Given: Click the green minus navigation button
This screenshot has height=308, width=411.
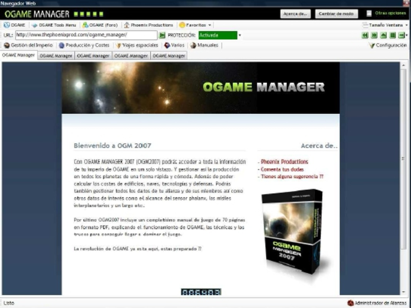Looking at the screenshot, I should 401,35.
